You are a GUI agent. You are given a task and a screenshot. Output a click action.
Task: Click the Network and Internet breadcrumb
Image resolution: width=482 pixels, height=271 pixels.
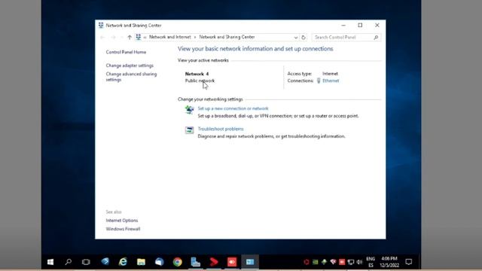[x=170, y=37]
